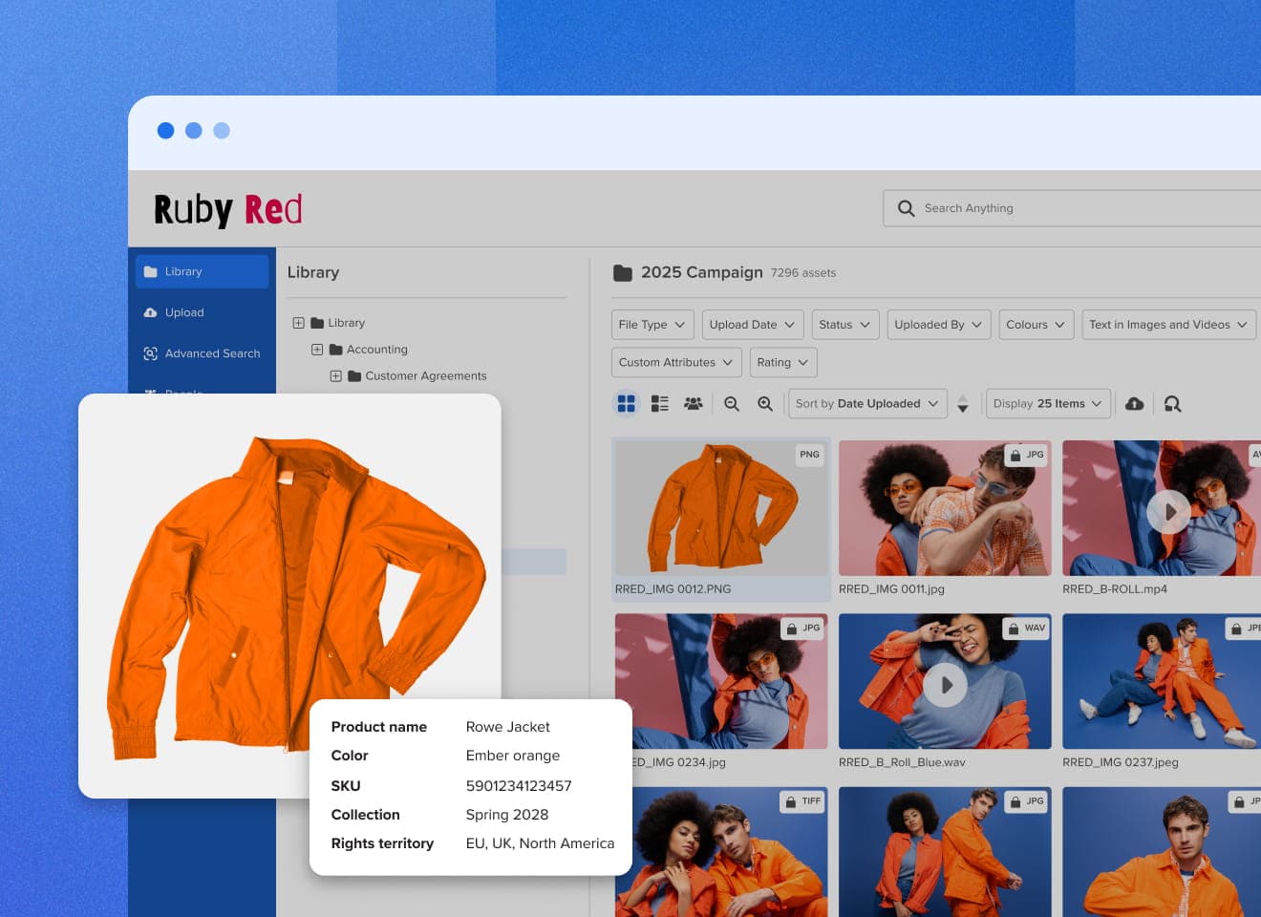Screen dimensions: 1261x917
Task: Toggle sort direction arrows
Action: click(963, 404)
